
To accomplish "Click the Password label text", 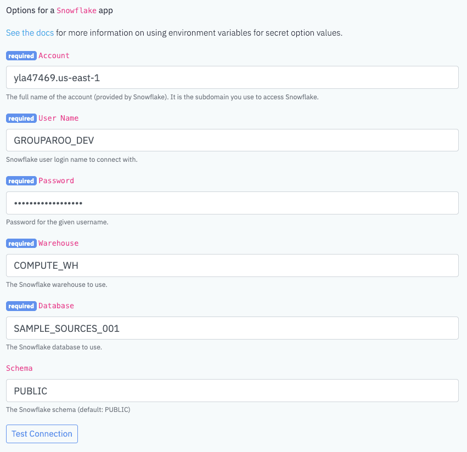I will click(x=57, y=180).
